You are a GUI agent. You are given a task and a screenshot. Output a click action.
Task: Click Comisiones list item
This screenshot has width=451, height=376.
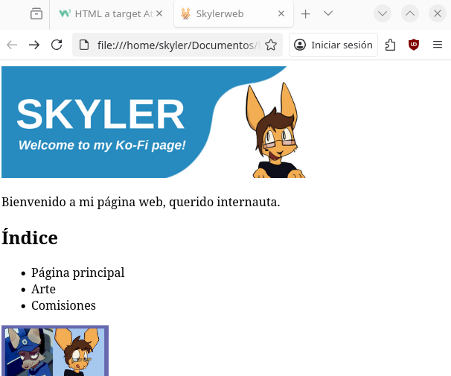(x=63, y=305)
